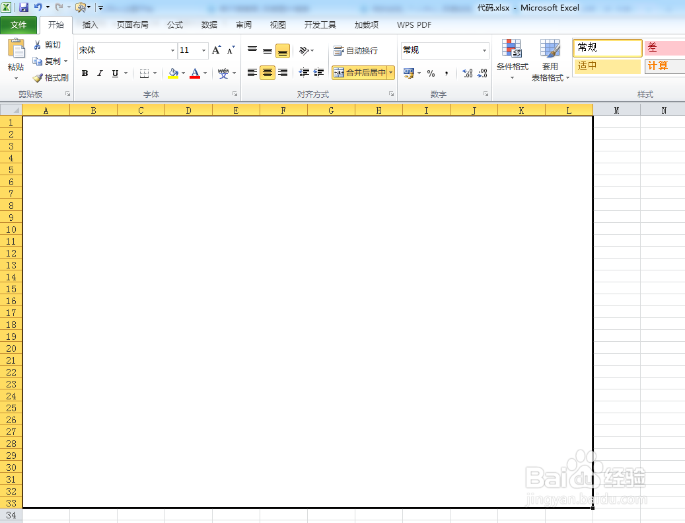Open the File (文件) tab

click(x=18, y=25)
